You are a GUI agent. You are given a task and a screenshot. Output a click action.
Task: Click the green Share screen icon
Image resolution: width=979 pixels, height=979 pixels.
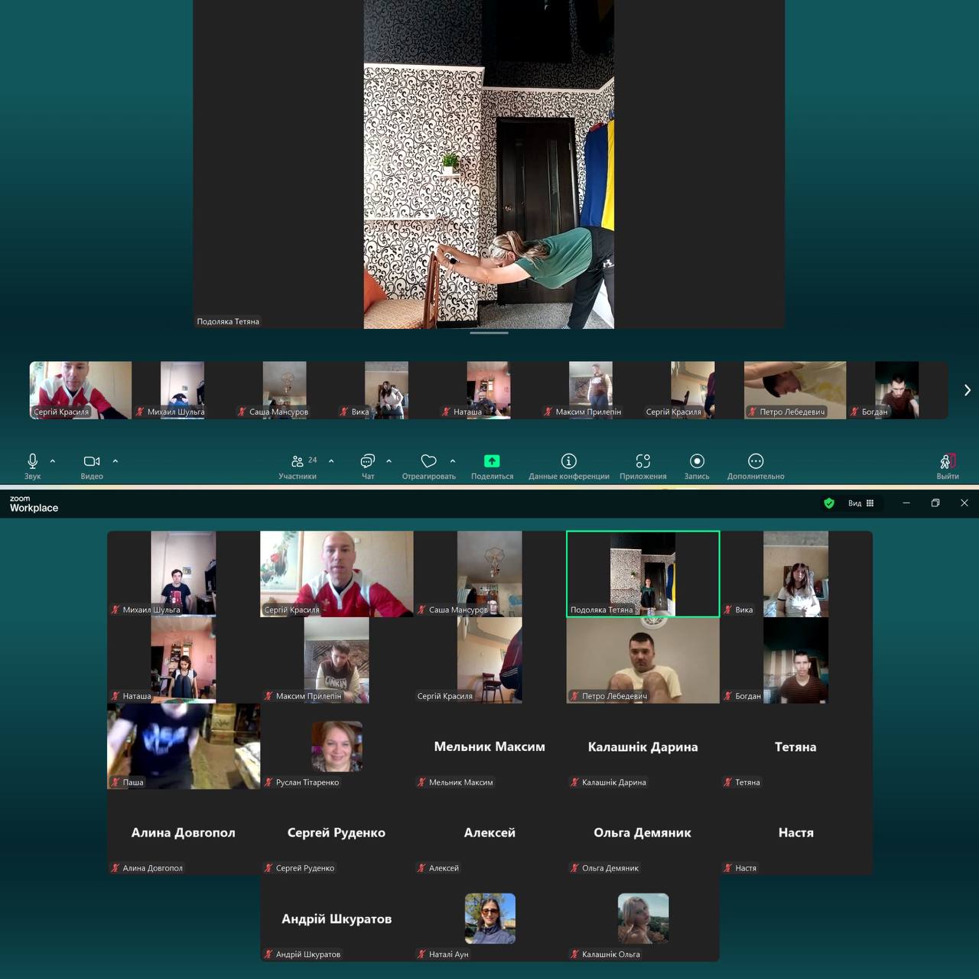point(492,461)
